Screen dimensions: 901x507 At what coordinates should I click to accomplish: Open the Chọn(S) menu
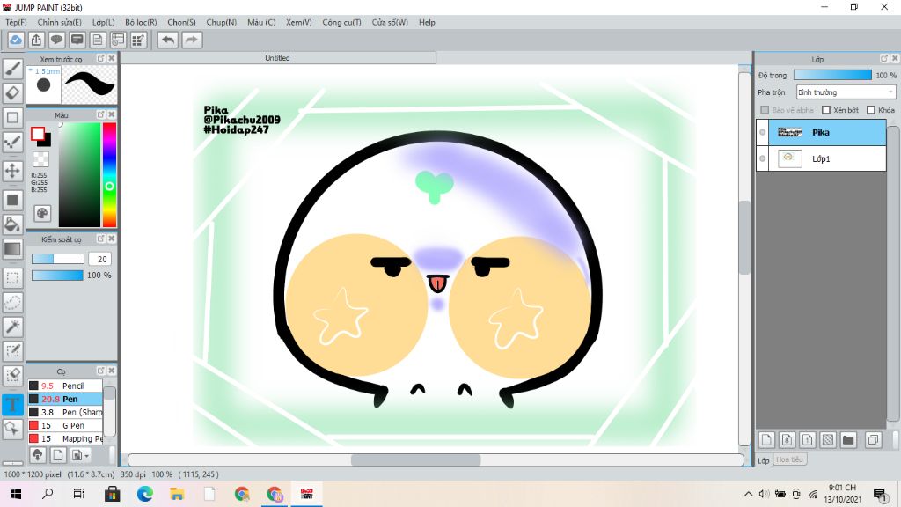(181, 22)
